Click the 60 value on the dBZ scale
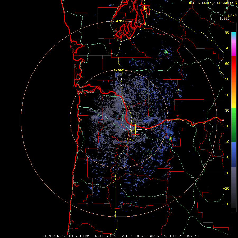The height and width of the screenshot is (238, 238). pos(227,63)
